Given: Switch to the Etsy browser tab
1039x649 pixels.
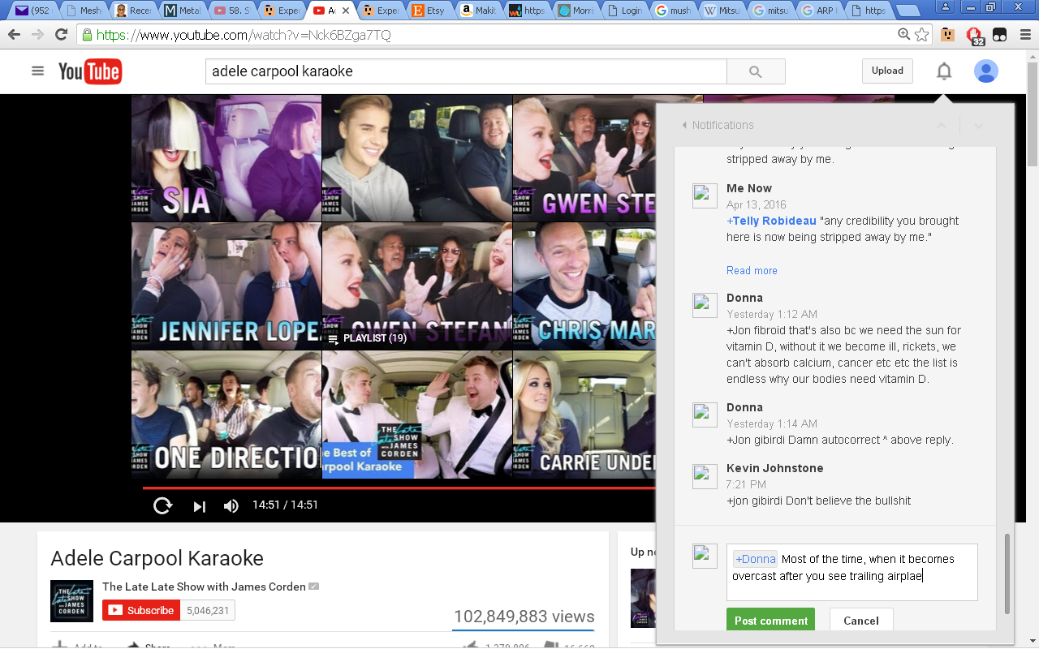Looking at the screenshot, I should tap(429, 11).
